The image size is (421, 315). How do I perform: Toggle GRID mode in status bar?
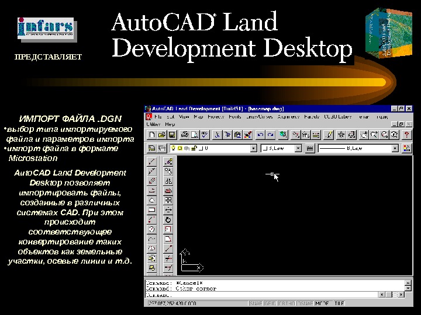coord(270,303)
